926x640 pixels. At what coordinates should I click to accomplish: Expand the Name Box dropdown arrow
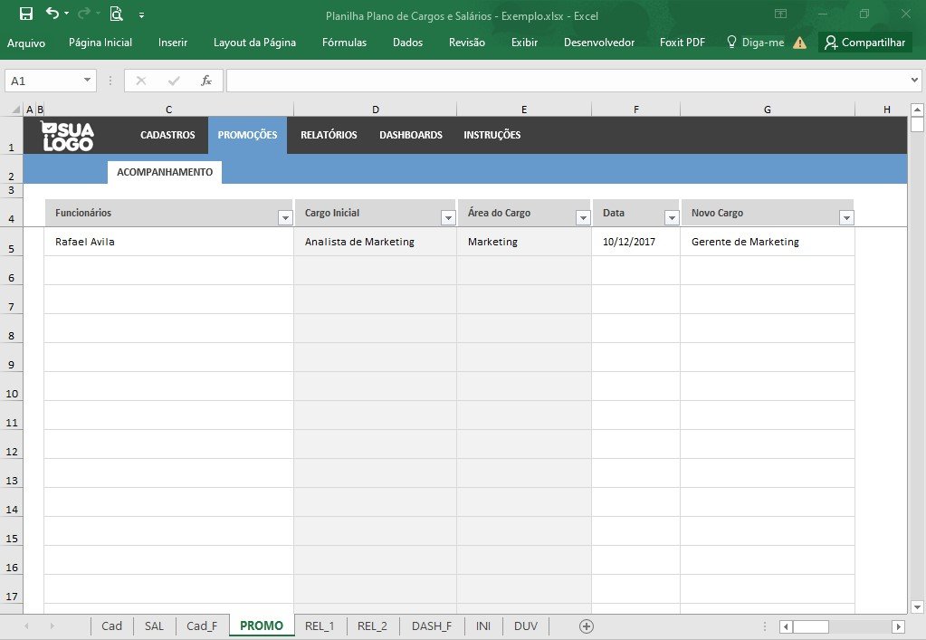88,81
